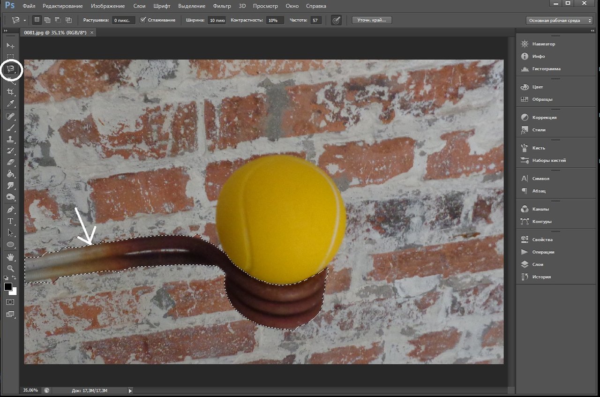Open the tool preset picker dropdown
The image size is (600, 397).
click(x=25, y=21)
